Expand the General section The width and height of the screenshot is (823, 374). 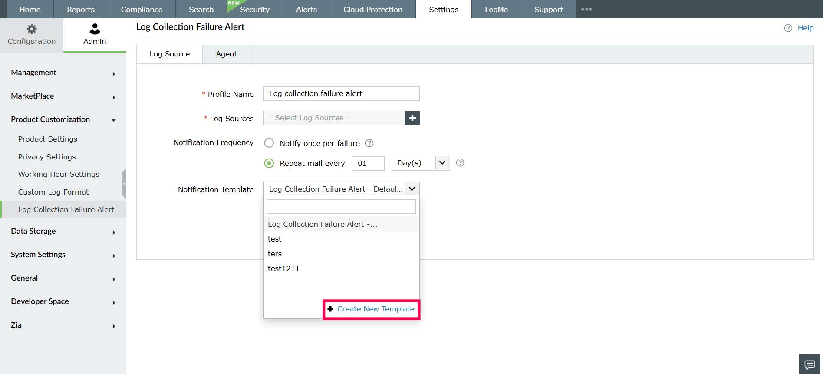[x=63, y=278]
